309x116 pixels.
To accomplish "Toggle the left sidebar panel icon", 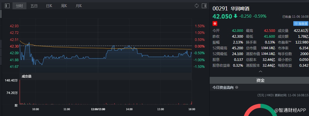I will 7,6.
